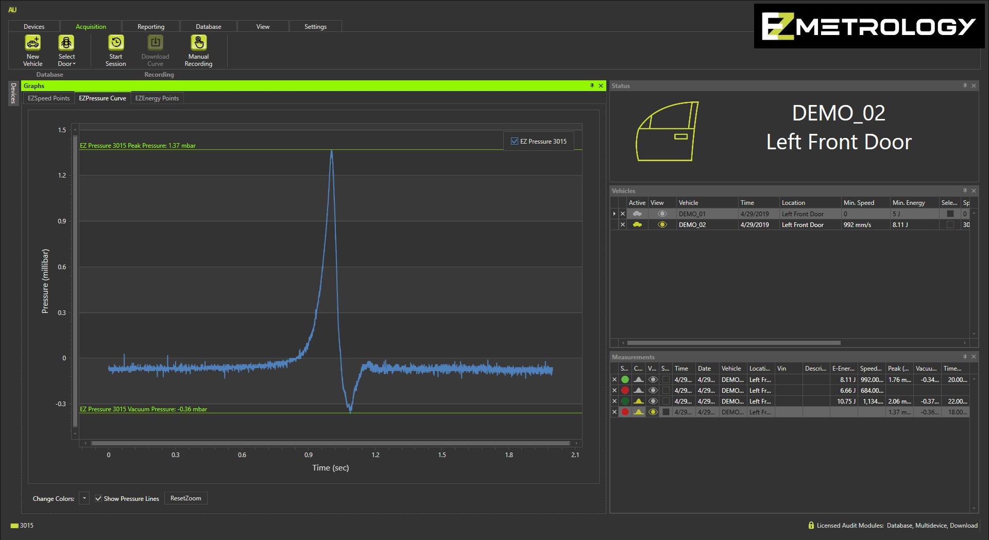
Task: Click the yellow curve icon on 1.37 mbar row
Action: tap(639, 412)
